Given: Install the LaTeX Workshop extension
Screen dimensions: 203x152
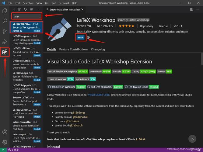Looking at the screenshot, I should tap(80, 37).
